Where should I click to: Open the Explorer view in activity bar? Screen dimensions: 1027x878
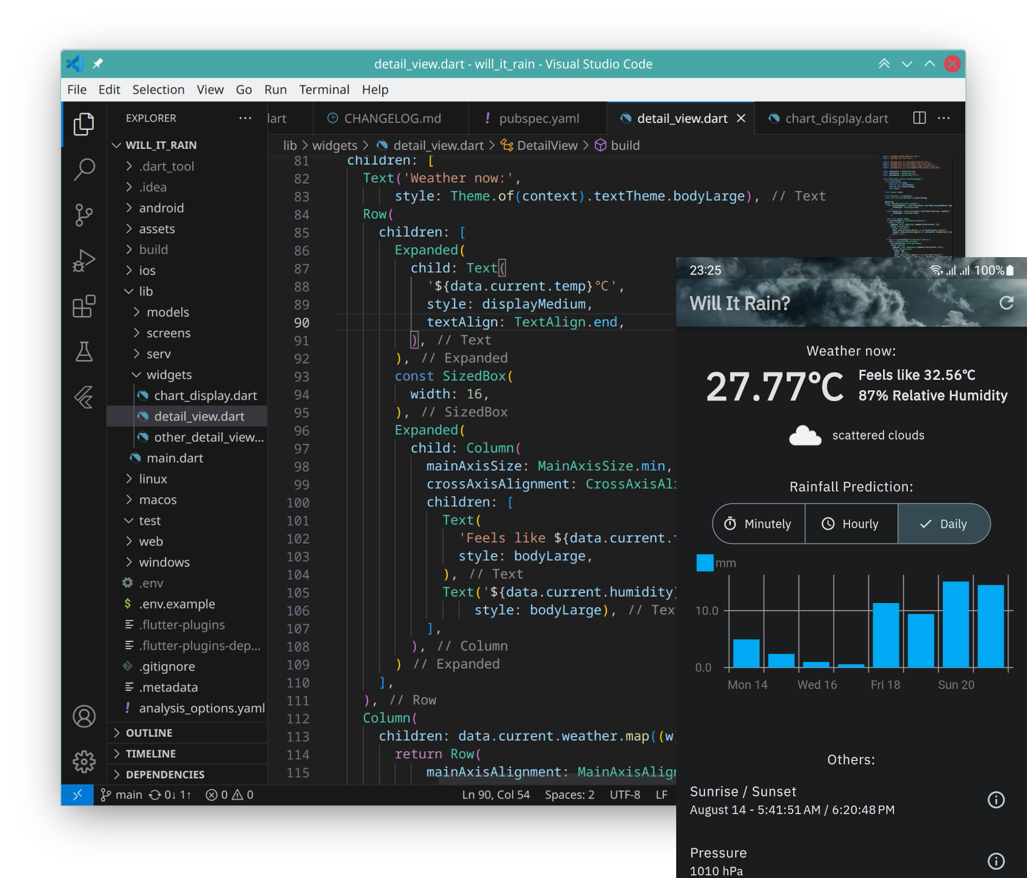coord(84,124)
